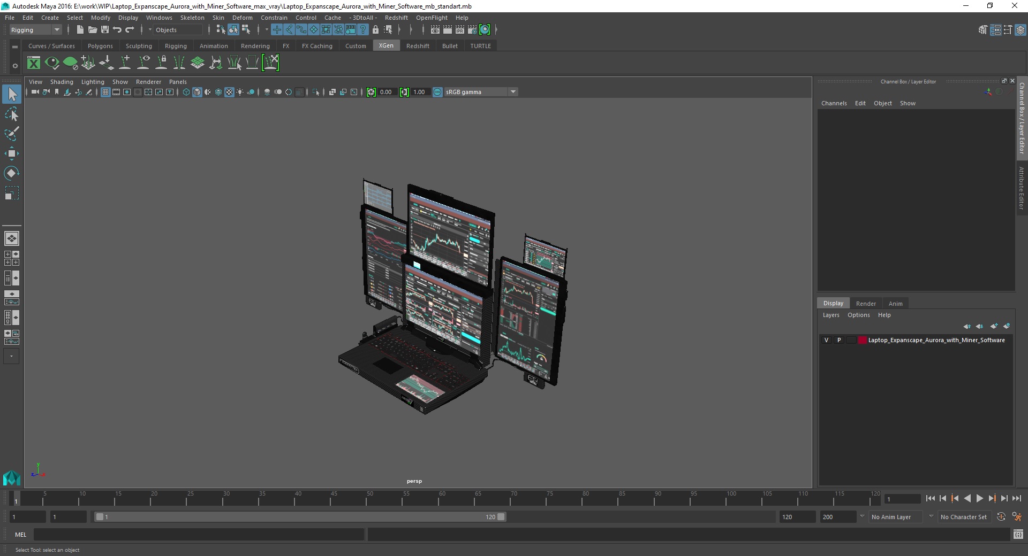The height and width of the screenshot is (556, 1028).
Task: Open the shelf options gear menu
Action: tap(15, 66)
